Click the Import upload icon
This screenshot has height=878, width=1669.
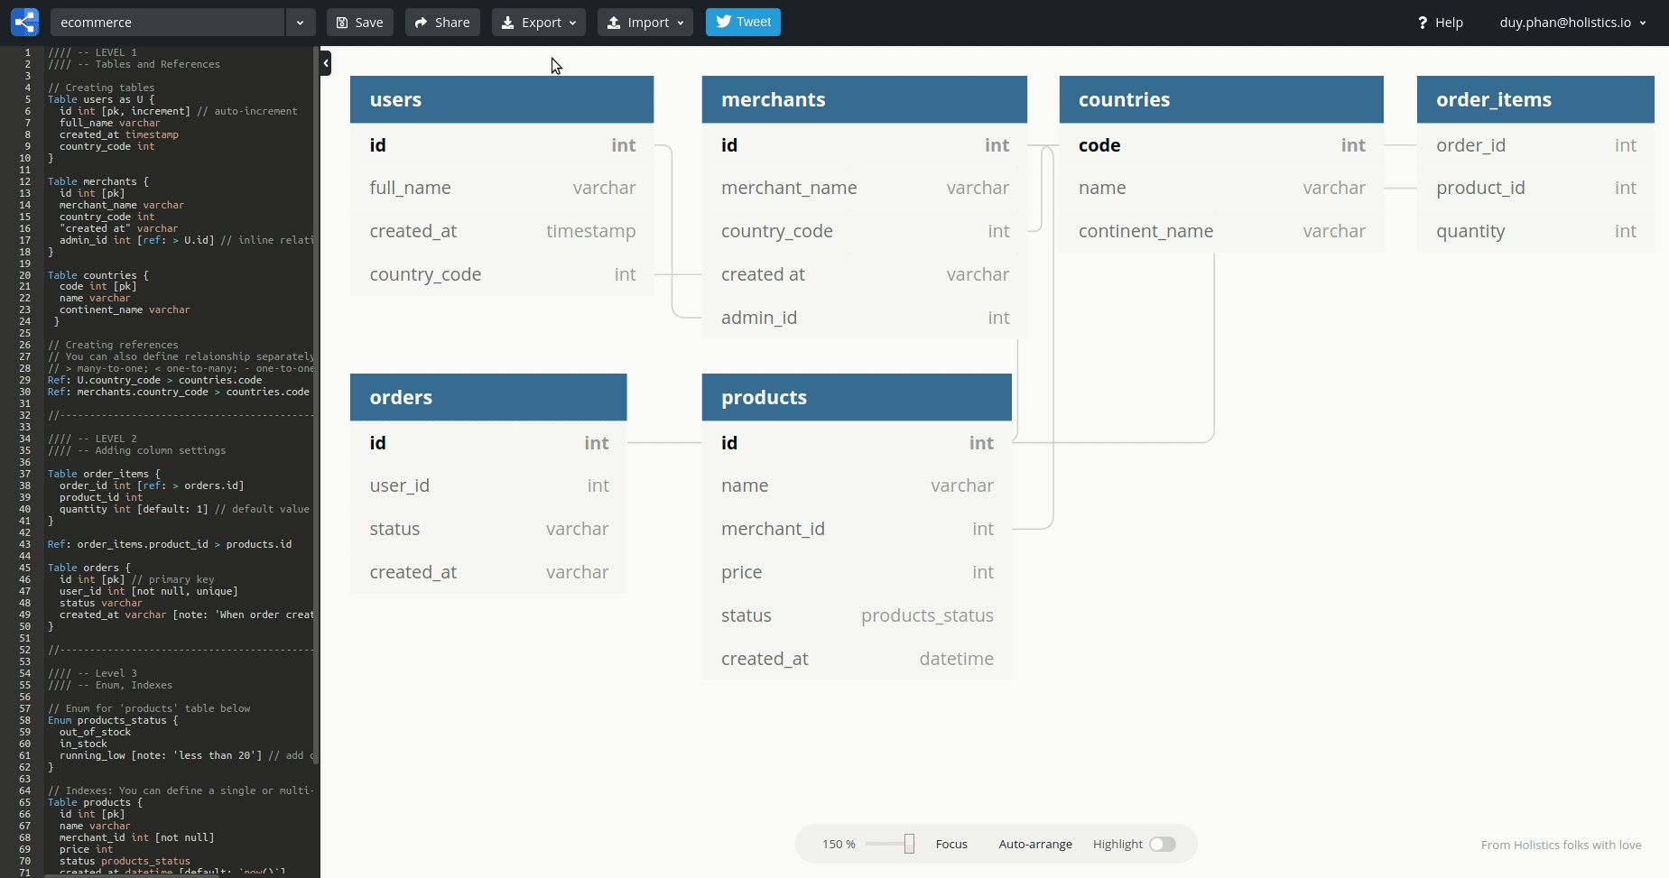pos(613,22)
